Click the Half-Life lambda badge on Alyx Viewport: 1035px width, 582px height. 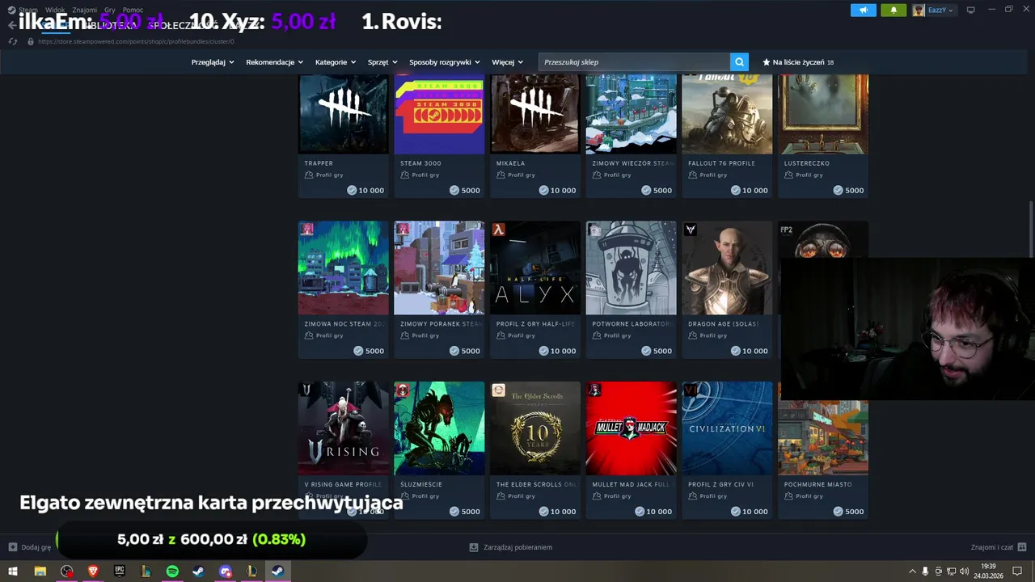[x=499, y=230]
